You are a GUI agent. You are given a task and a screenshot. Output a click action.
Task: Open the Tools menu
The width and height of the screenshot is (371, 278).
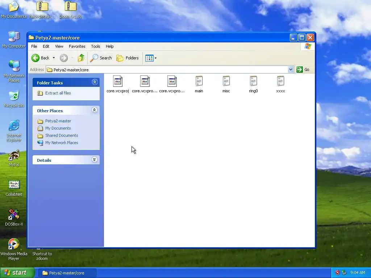click(x=96, y=46)
